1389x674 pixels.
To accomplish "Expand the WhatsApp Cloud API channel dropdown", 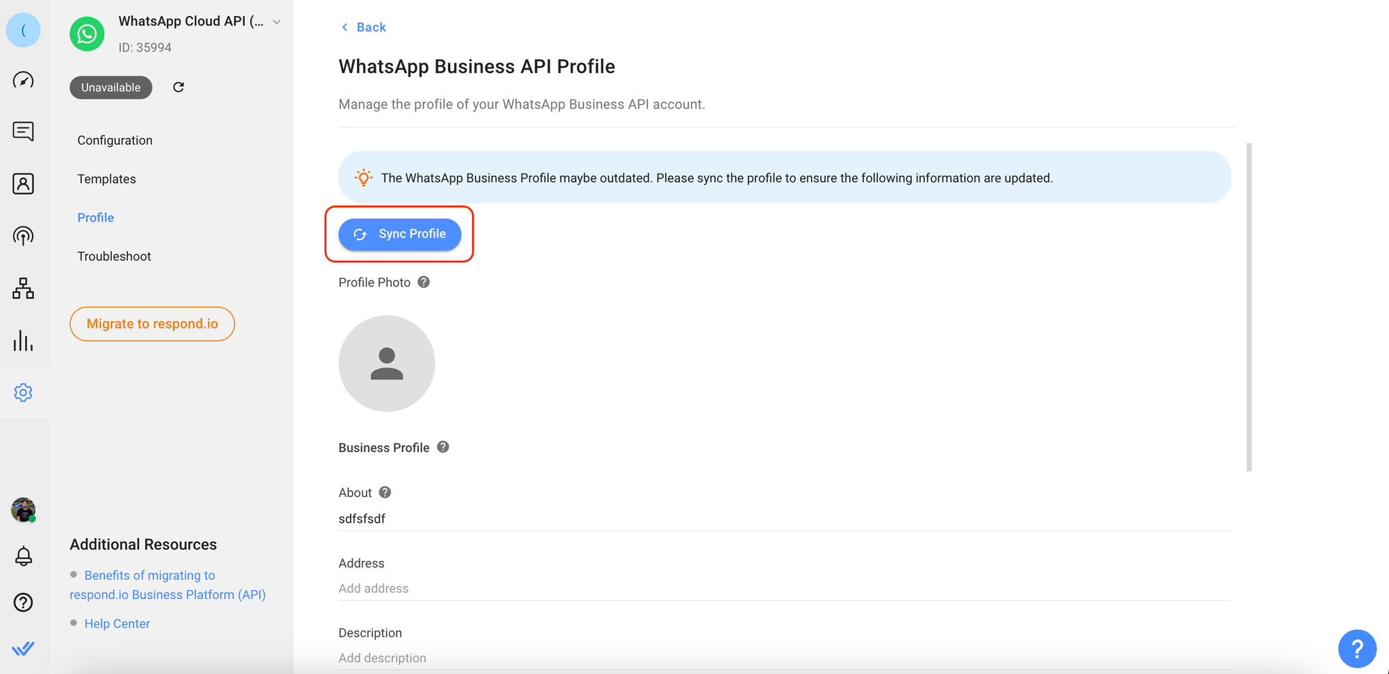I will tap(276, 22).
